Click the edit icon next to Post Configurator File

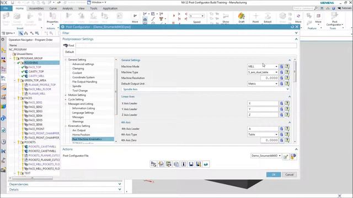coord(286,156)
